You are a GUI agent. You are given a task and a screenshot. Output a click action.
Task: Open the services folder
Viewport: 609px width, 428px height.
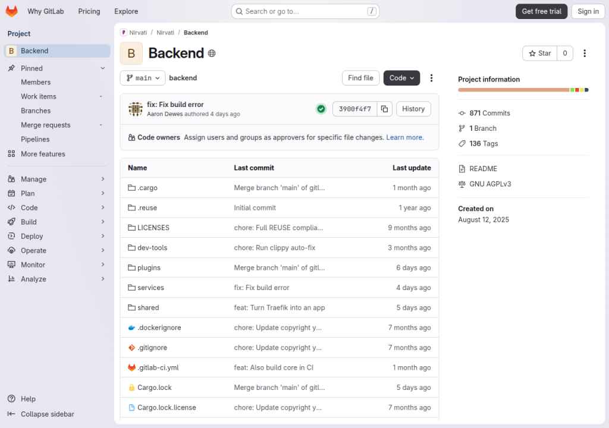[x=150, y=288]
